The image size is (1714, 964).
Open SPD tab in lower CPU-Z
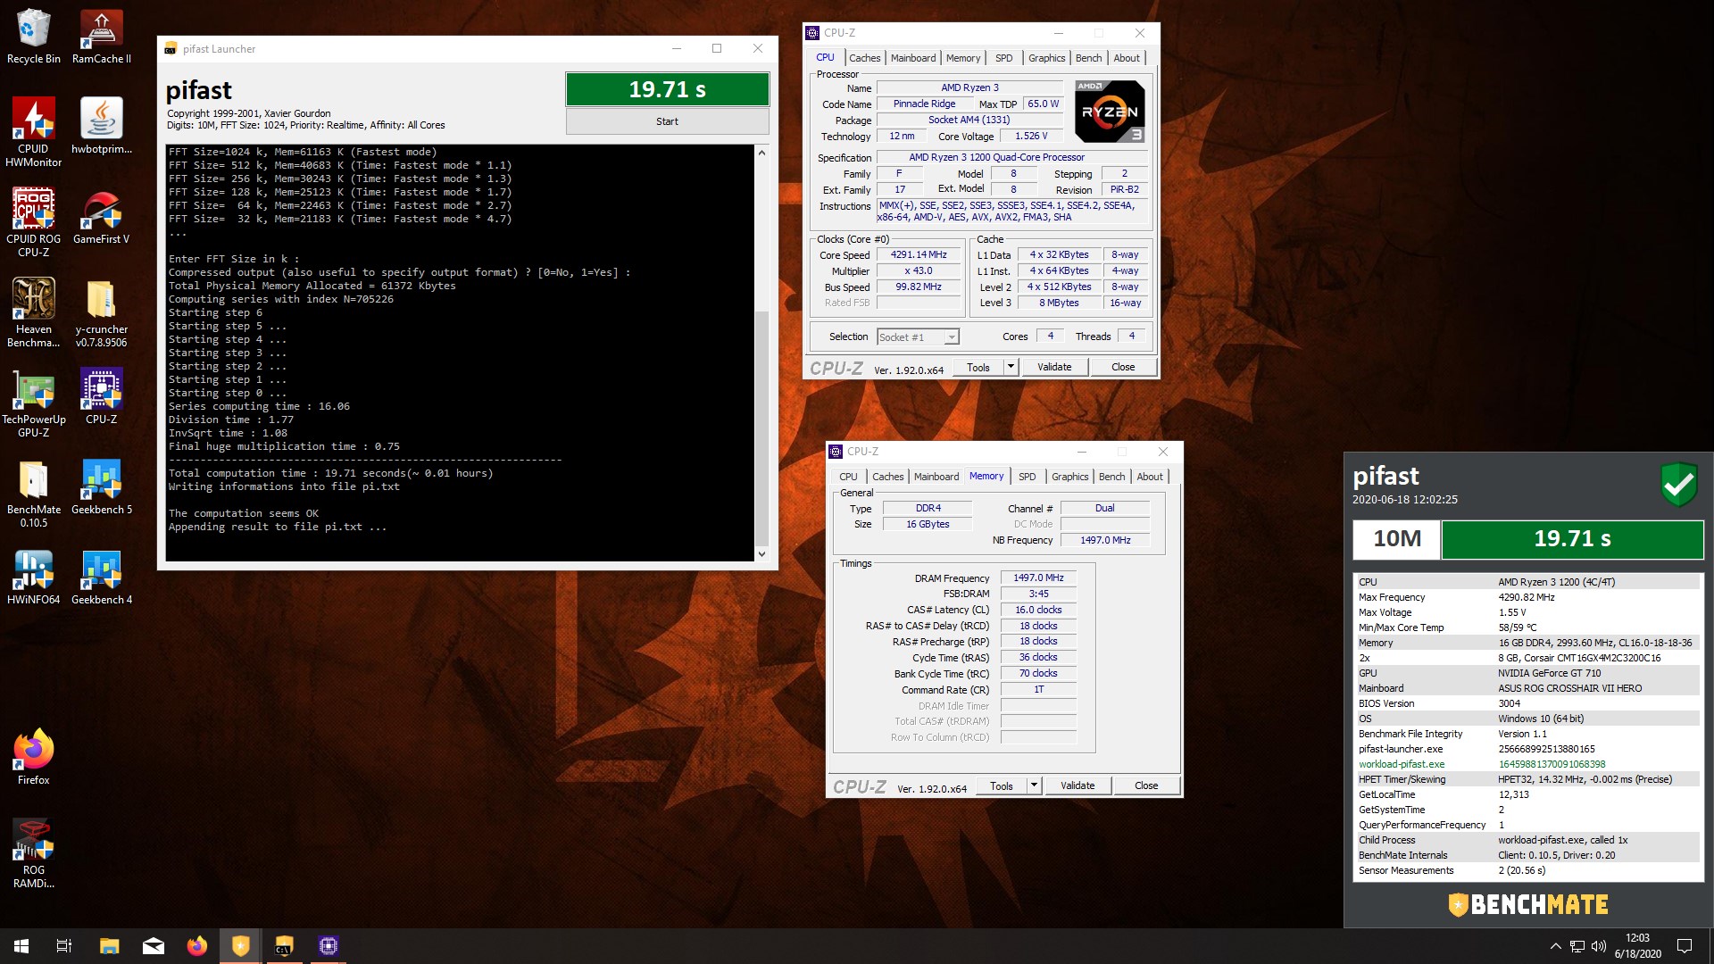coord(1028,477)
